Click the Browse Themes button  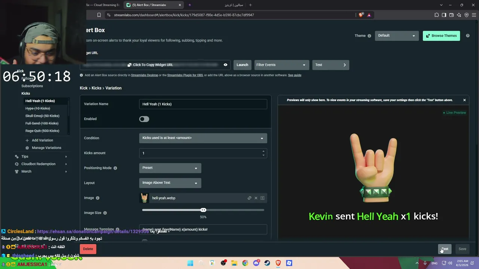(x=441, y=35)
